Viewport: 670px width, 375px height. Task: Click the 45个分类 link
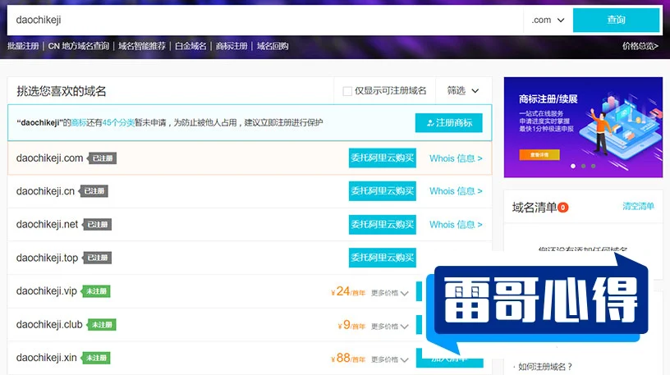click(118, 123)
